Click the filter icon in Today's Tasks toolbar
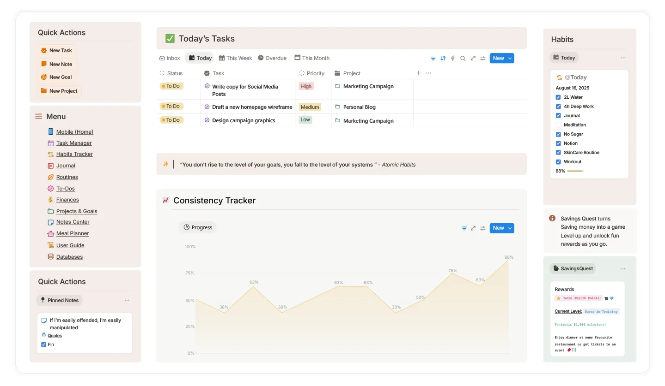The image size is (665, 386). 433,58
